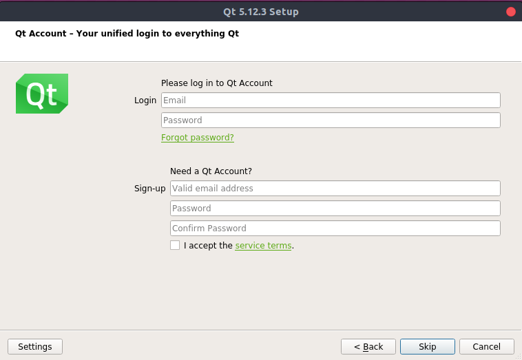Focus the Login Email field
The height and width of the screenshot is (360, 522).
point(331,100)
